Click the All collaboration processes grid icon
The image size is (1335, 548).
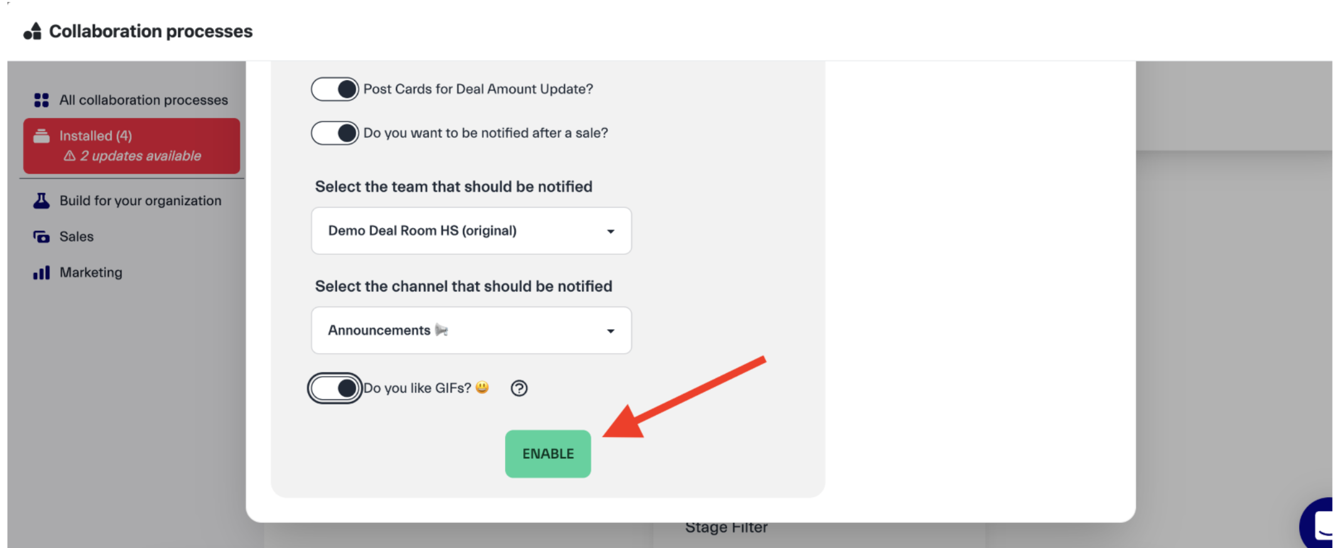41,100
